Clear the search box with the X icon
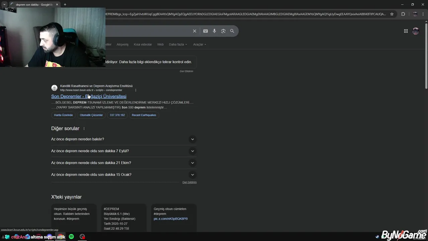The image size is (428, 241). pos(194,31)
